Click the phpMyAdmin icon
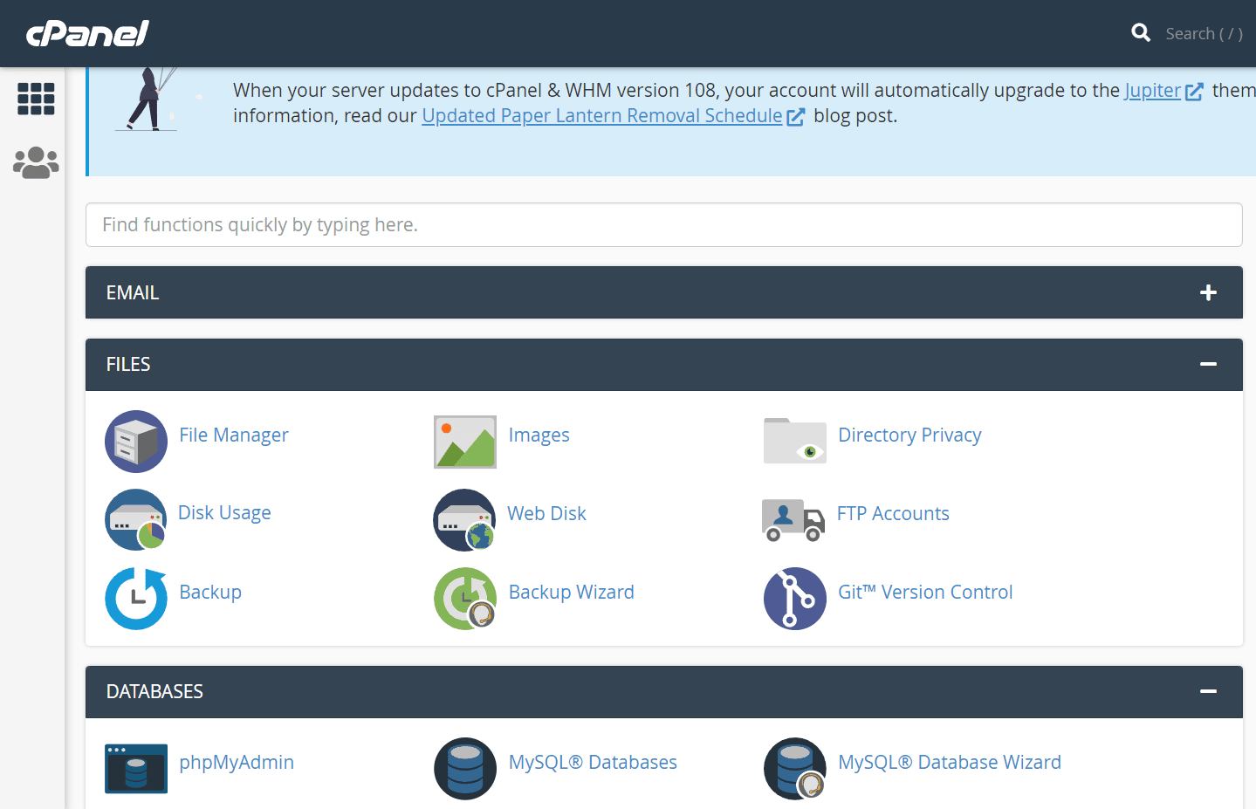 pos(136,769)
